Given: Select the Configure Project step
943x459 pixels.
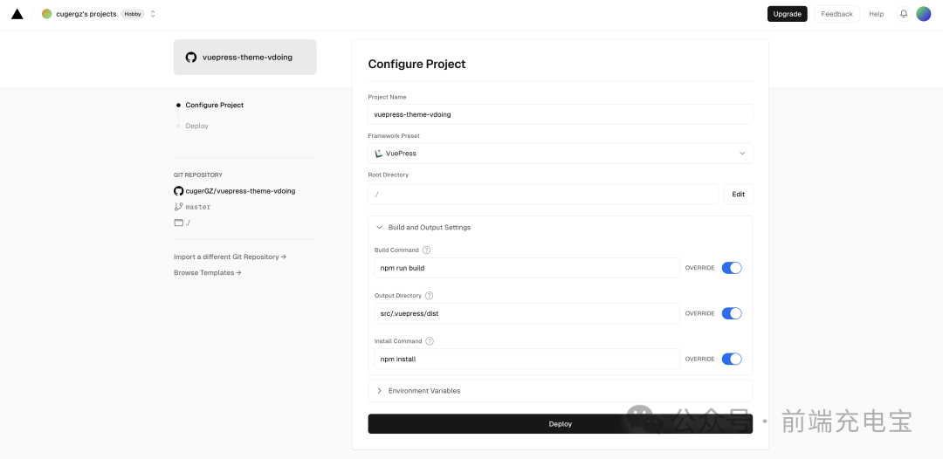Looking at the screenshot, I should point(214,105).
